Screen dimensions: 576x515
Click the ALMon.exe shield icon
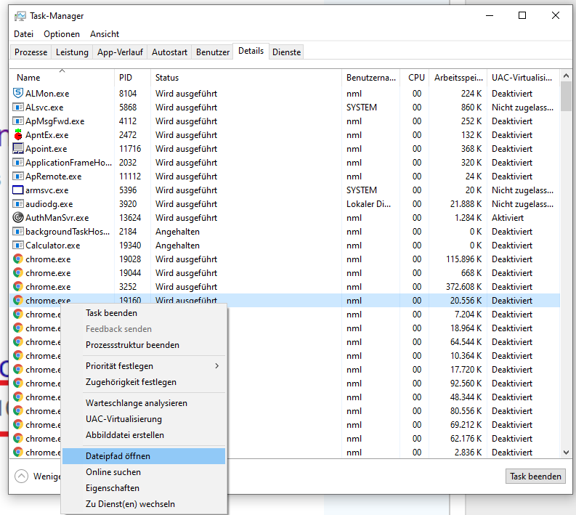click(x=18, y=93)
